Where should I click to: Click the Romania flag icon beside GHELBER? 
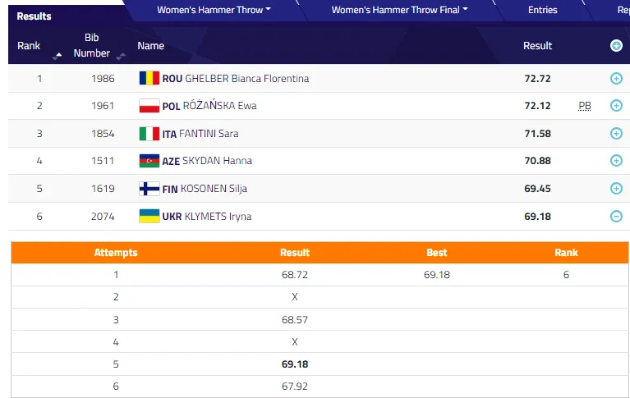pos(149,79)
